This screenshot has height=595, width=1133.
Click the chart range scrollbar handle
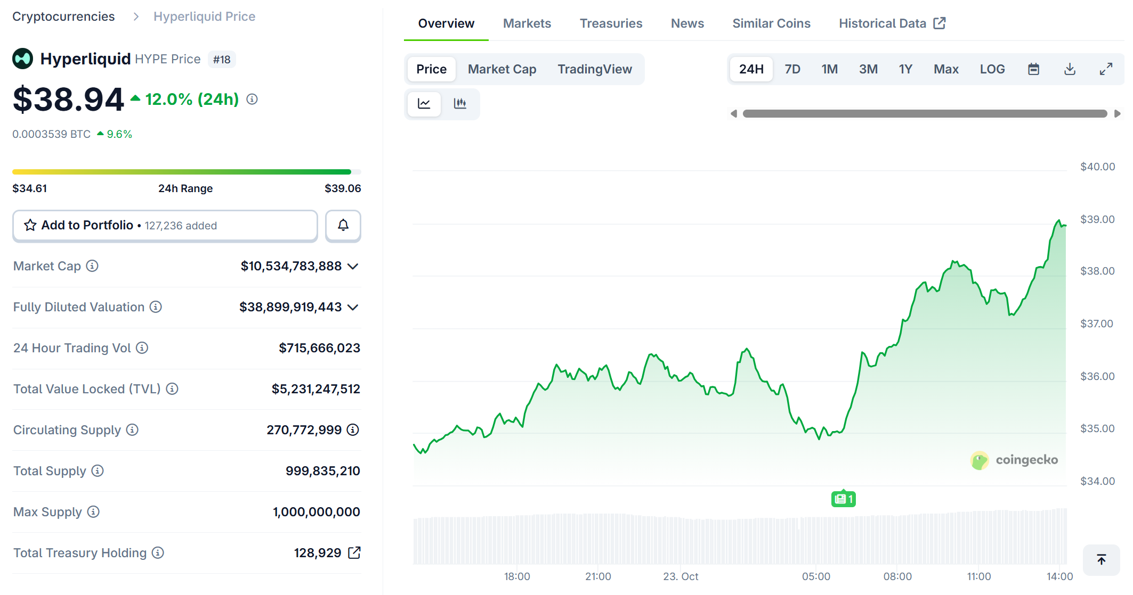click(x=925, y=113)
